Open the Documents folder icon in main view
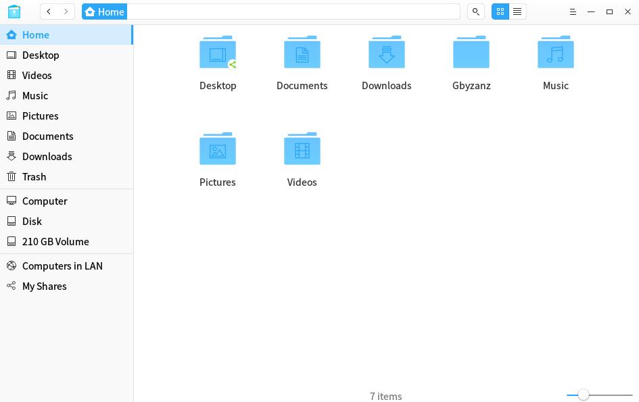 [x=302, y=52]
